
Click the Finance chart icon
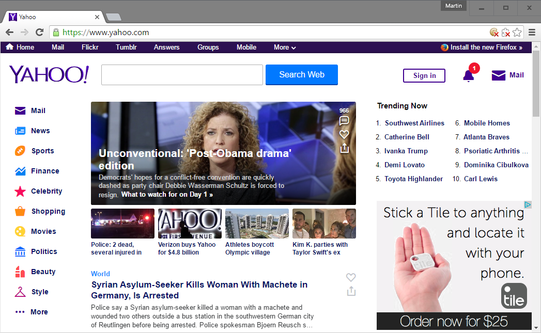(x=20, y=171)
